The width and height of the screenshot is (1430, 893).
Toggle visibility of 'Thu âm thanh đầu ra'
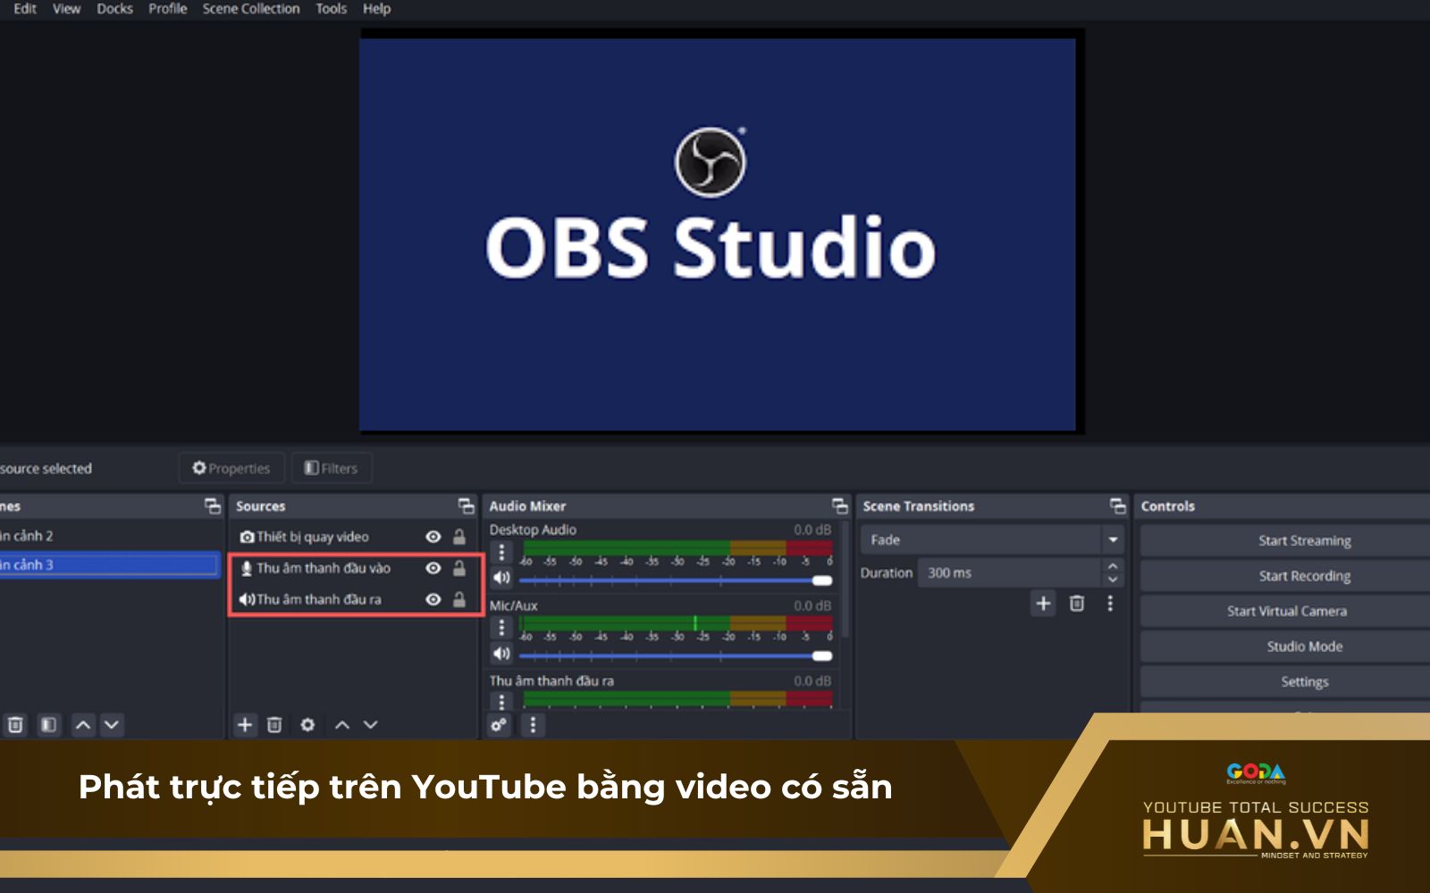(x=433, y=599)
